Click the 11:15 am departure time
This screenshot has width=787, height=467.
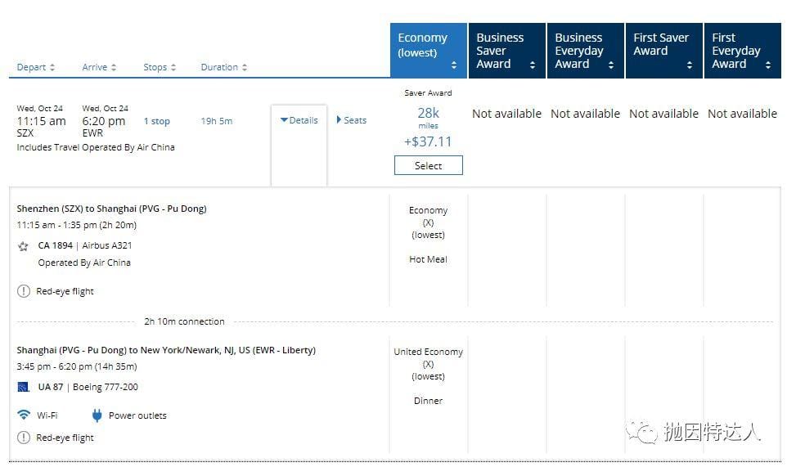pyautogui.click(x=41, y=121)
